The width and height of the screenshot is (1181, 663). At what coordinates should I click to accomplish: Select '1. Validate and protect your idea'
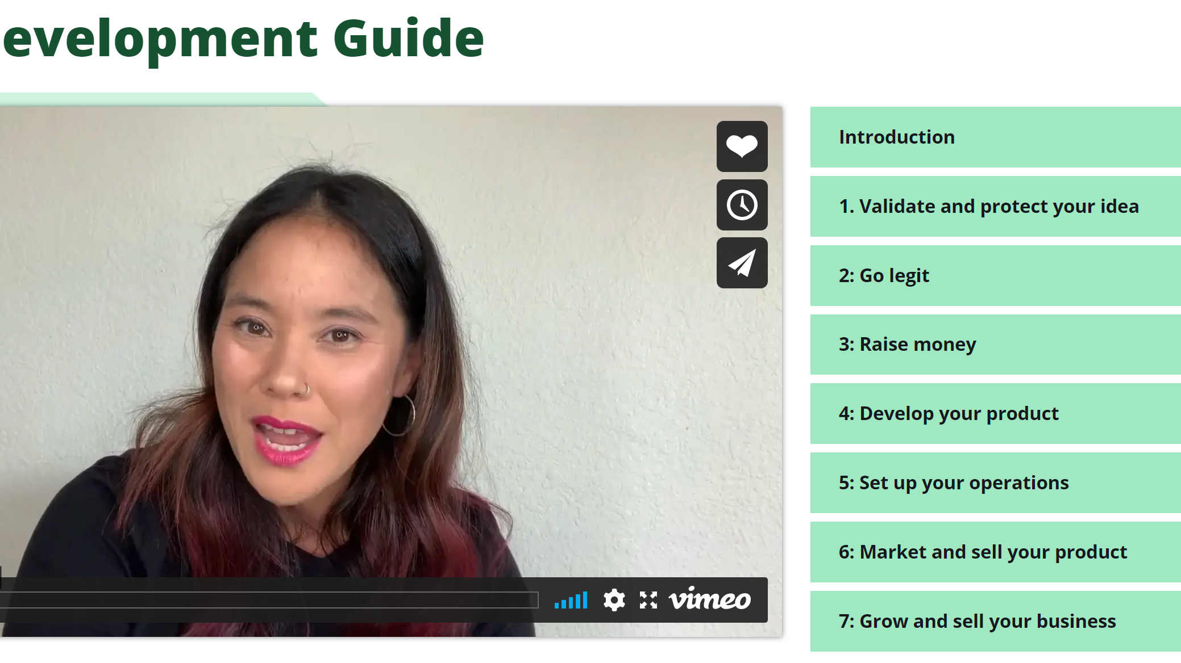pyautogui.click(x=995, y=206)
